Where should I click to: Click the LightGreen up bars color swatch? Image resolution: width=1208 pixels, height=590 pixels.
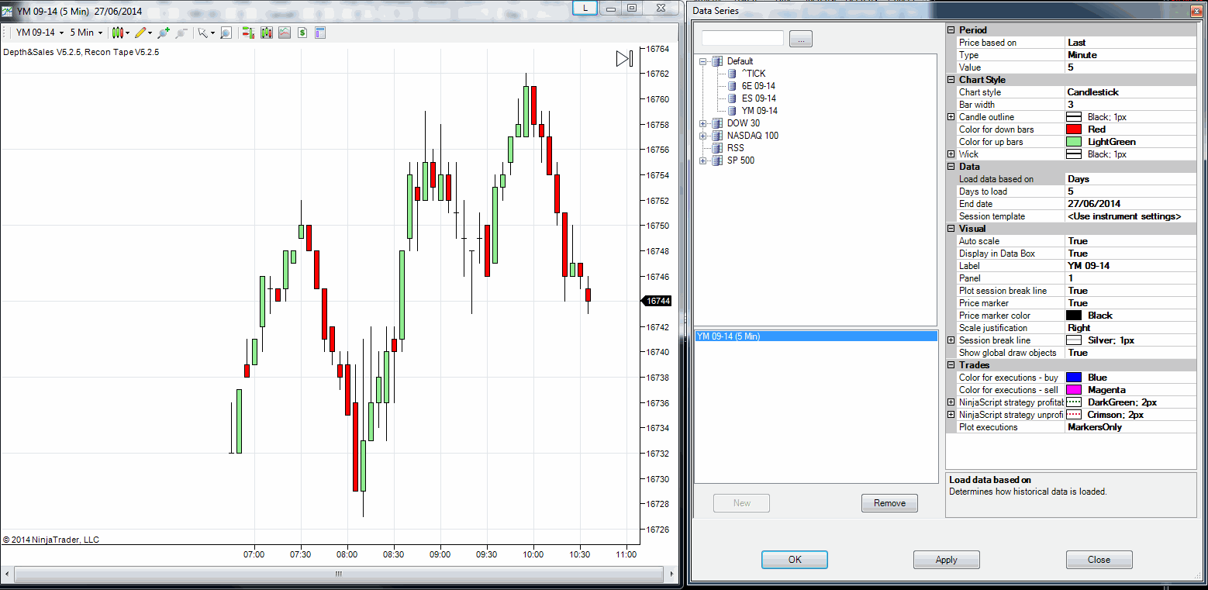click(x=1074, y=142)
